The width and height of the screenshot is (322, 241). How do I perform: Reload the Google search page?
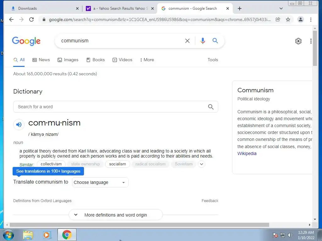click(x=31, y=19)
